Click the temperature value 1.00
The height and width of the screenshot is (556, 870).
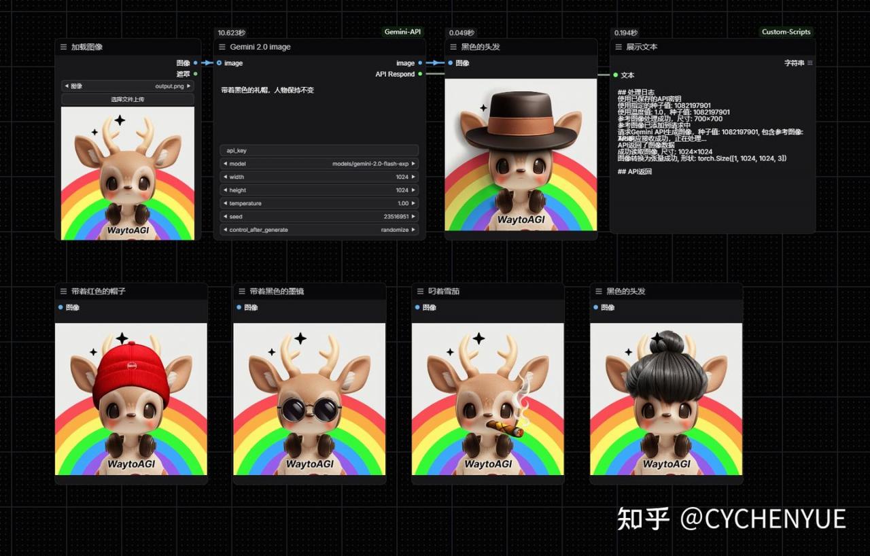(x=403, y=203)
